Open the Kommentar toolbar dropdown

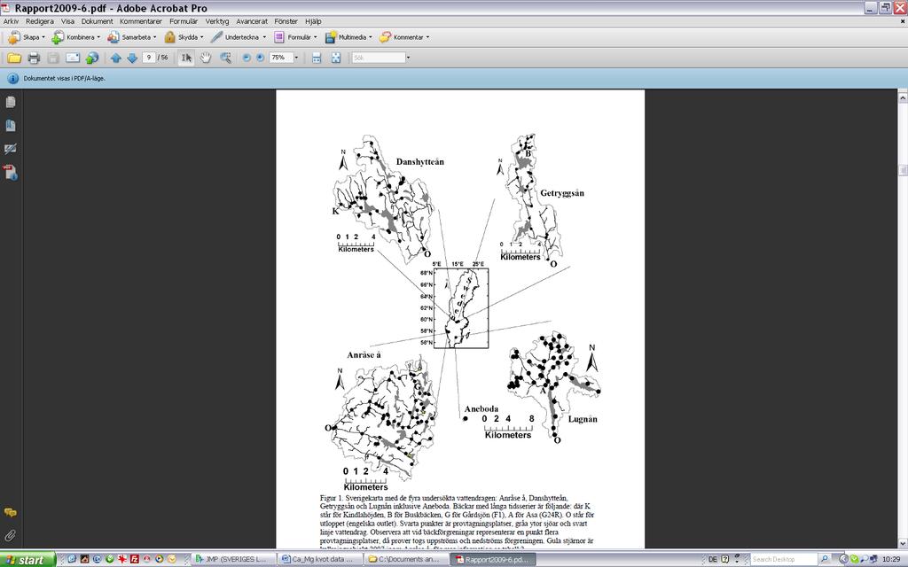404,37
